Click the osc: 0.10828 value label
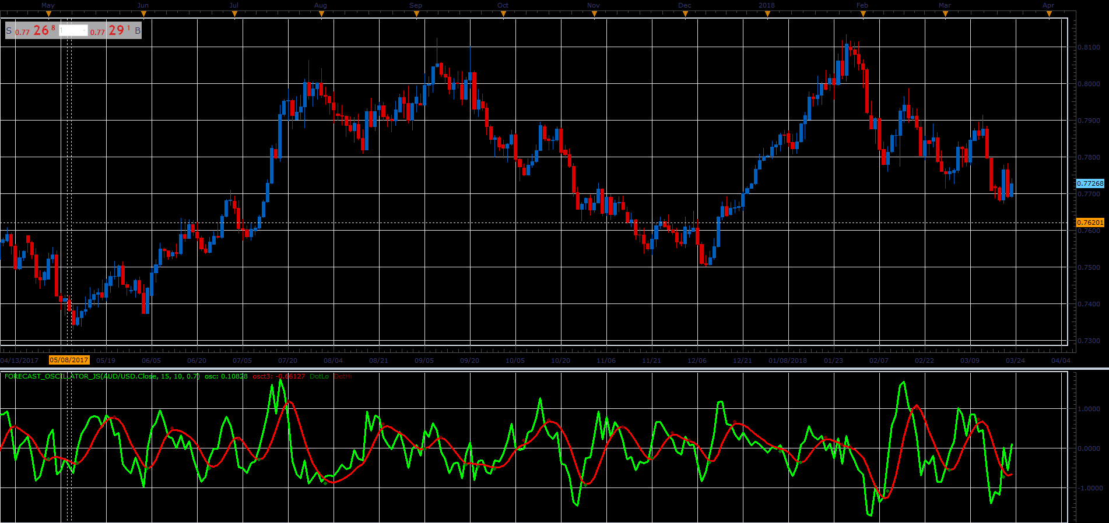The image size is (1109, 523). 226,376
